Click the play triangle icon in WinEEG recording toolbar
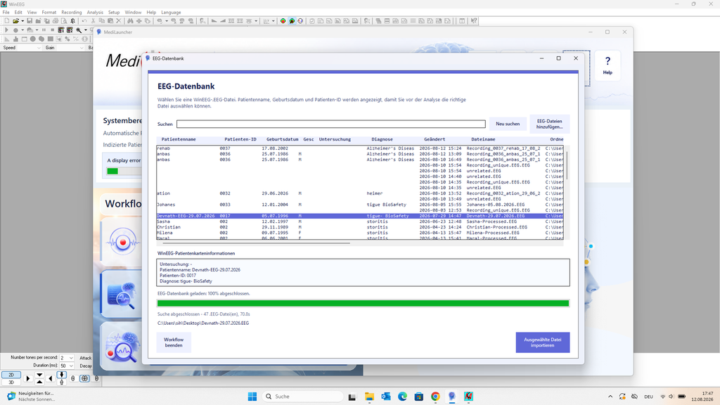This screenshot has height=405, width=720. point(6,30)
